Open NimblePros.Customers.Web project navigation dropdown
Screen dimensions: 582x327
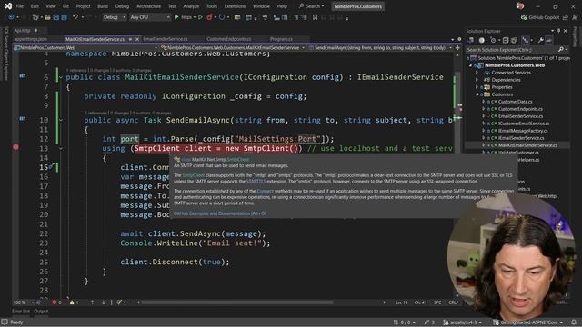point(85,48)
